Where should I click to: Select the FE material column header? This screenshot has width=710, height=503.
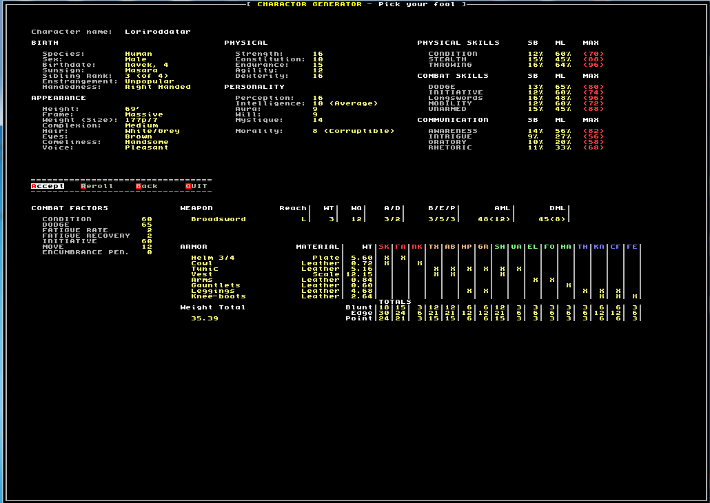click(x=632, y=246)
